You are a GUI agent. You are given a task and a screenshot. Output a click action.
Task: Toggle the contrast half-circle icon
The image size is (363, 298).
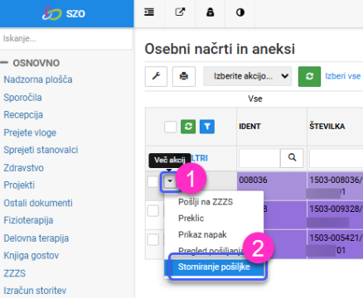(240, 12)
